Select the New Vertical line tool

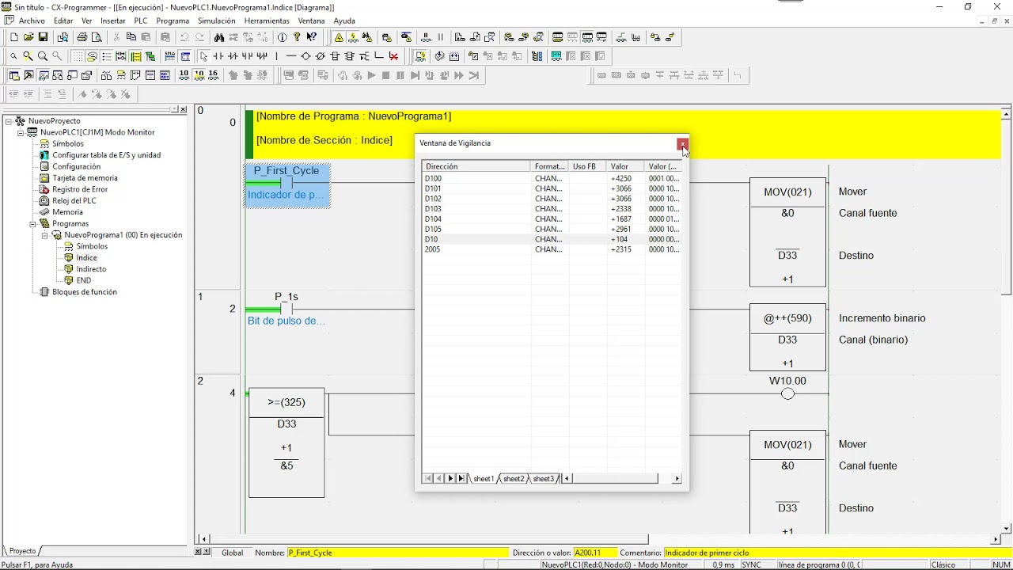[277, 56]
